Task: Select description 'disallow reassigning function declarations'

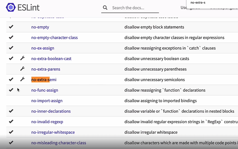Action: click(165, 90)
